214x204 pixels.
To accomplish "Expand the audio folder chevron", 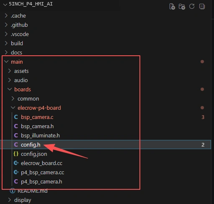I will 9,80.
